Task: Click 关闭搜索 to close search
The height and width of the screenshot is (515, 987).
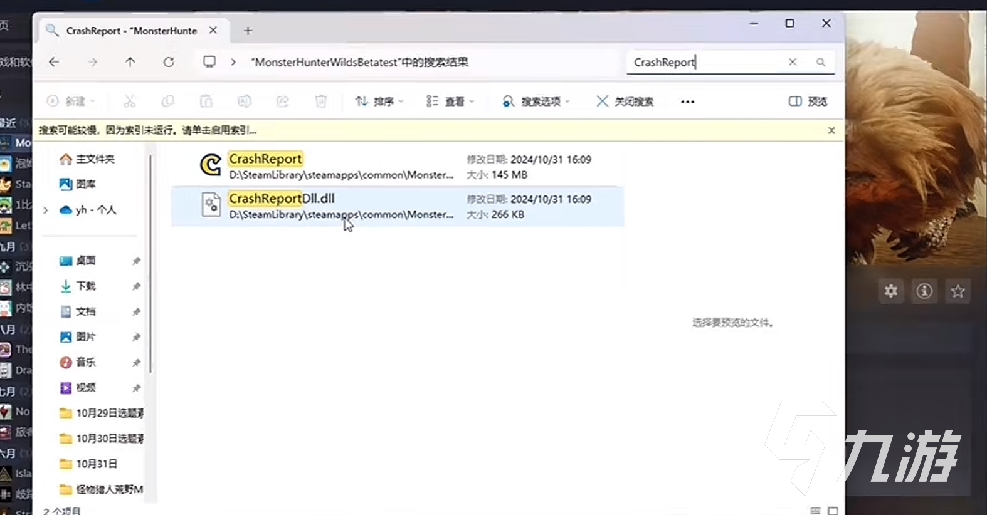Action: click(x=625, y=101)
